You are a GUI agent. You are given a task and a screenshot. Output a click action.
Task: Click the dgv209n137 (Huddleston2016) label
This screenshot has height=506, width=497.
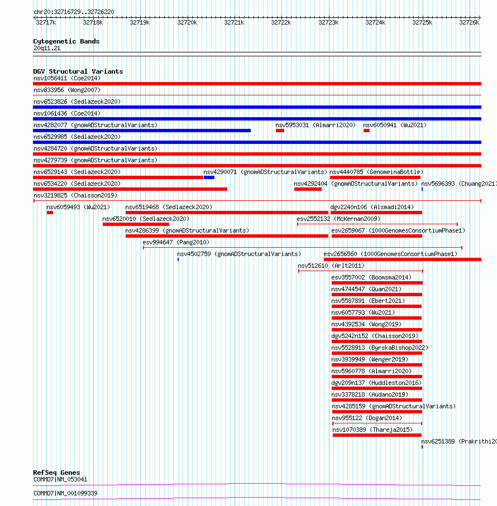(x=376, y=383)
